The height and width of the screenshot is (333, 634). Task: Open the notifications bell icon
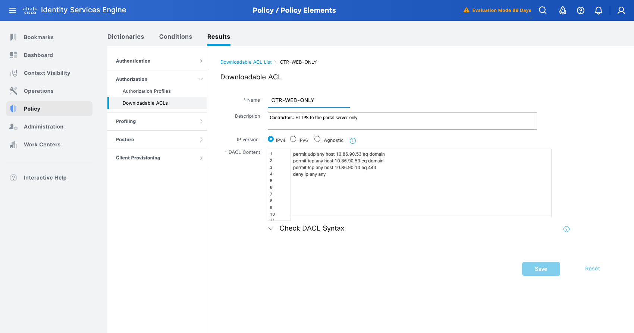[x=599, y=10]
